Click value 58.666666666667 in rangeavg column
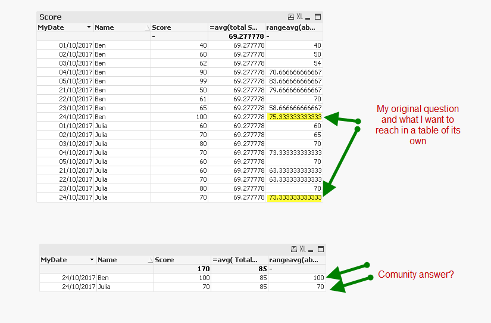The image size is (491, 323). [295, 108]
